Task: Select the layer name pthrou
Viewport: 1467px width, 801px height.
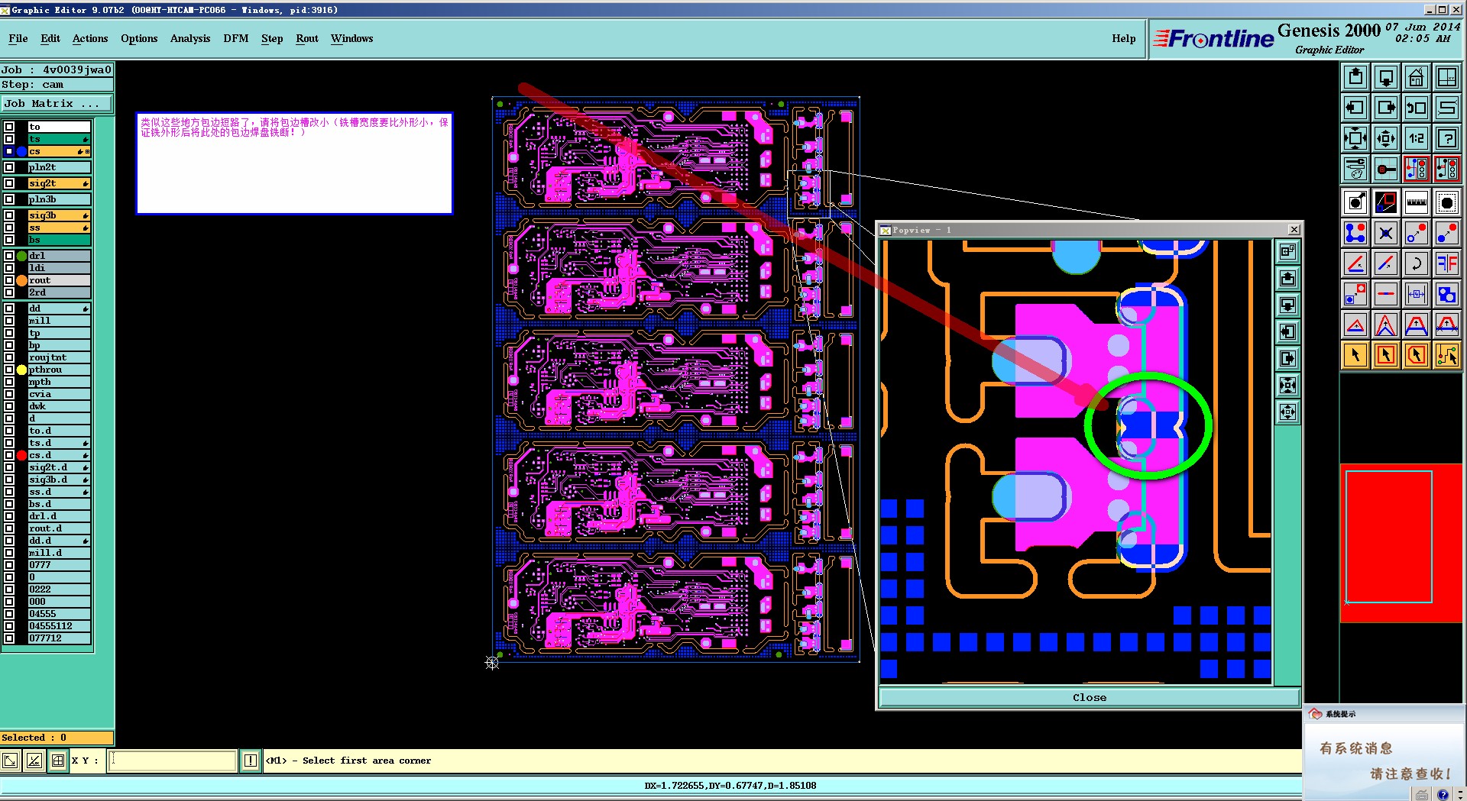Action: 60,370
